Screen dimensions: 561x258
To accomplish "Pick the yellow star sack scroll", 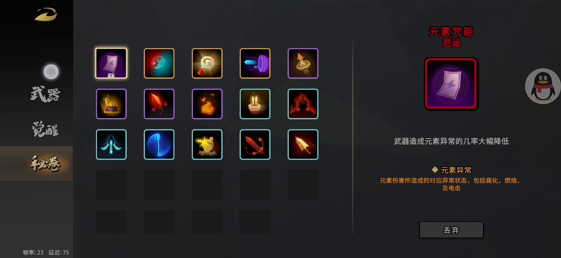I will coord(207,144).
